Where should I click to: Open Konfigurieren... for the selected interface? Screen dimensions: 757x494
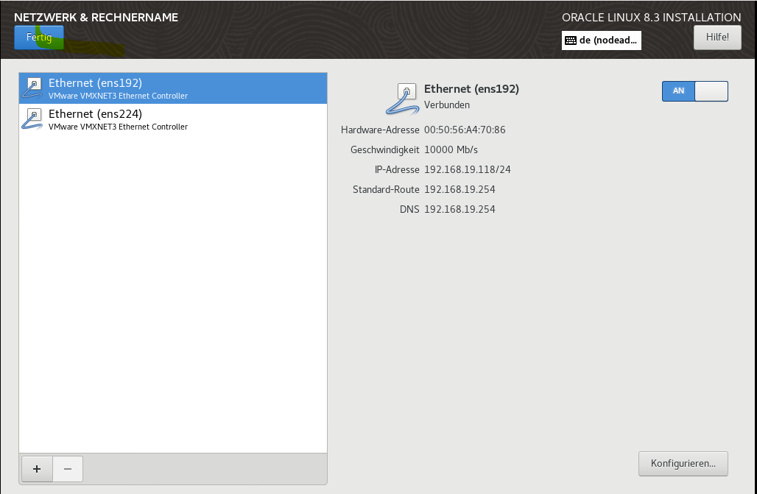tap(683, 464)
